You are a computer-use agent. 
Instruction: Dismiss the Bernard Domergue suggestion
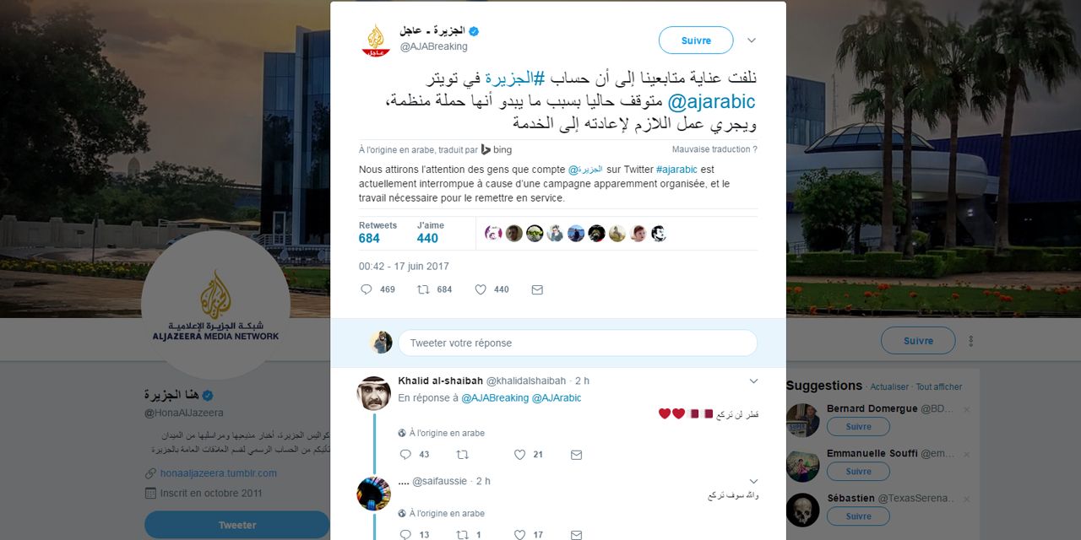click(x=967, y=409)
